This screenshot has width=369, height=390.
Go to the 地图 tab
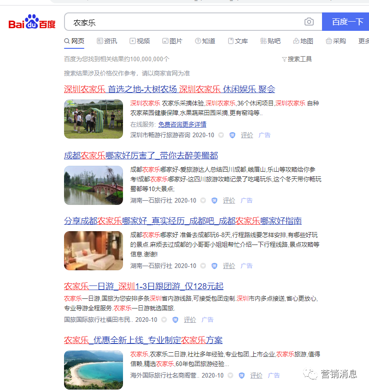tap(303, 41)
